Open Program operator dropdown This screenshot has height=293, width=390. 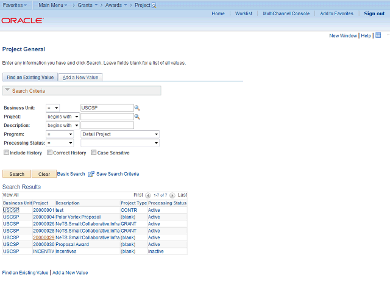pyautogui.click(x=60, y=134)
